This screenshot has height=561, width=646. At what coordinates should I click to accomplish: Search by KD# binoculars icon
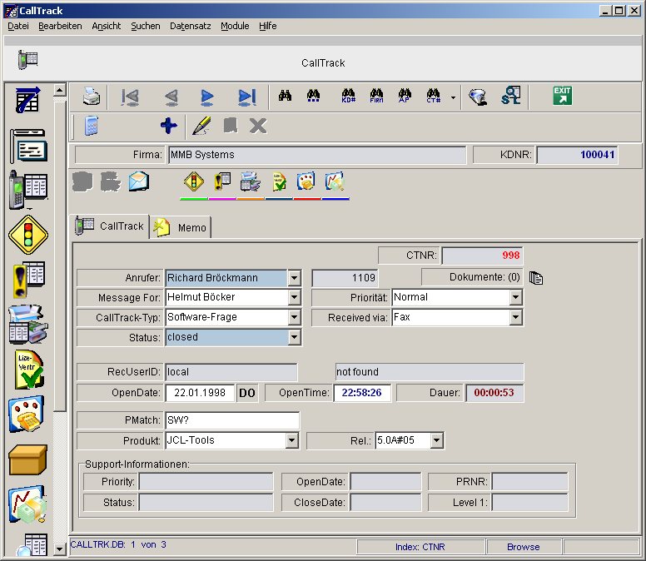[349, 97]
